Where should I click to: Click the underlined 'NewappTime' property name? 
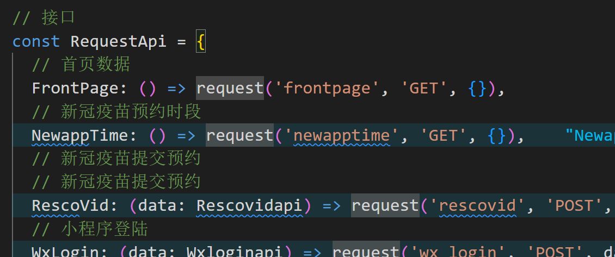click(x=80, y=135)
